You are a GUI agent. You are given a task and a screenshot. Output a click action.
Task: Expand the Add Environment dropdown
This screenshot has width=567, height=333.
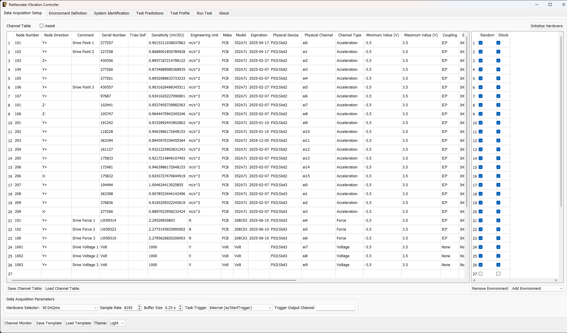537,288
